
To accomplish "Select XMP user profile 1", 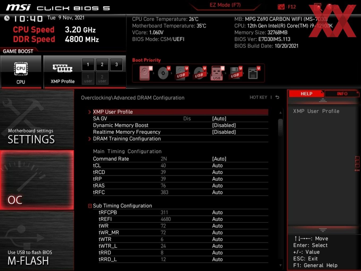I will [88, 78].
